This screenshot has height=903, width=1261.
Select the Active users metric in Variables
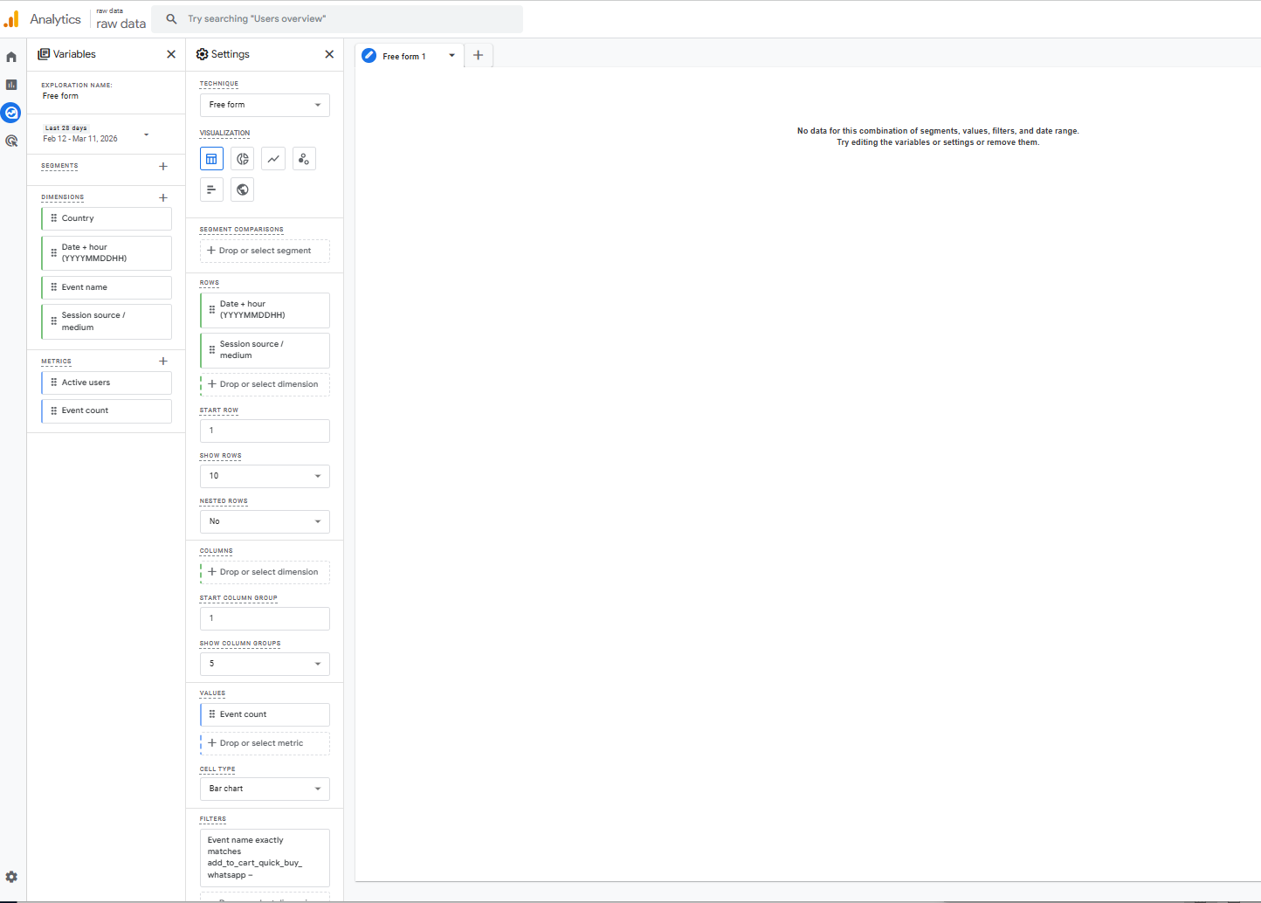point(107,383)
